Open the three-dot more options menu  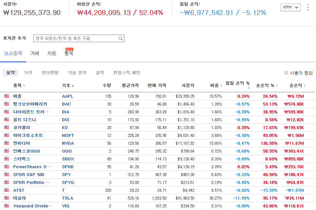[x=307, y=7]
